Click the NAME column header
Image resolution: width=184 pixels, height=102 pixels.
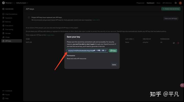pos(28,39)
